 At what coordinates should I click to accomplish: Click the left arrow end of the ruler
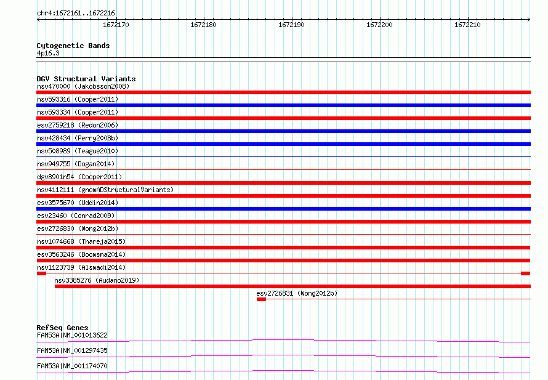[x=38, y=19]
